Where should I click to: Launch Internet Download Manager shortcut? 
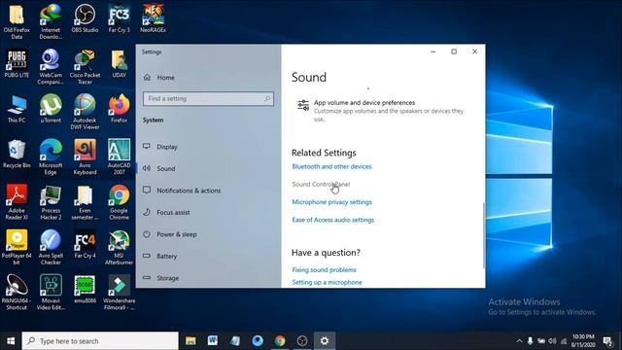(51, 21)
